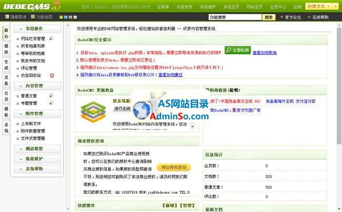Open 等审核的档案 in sidebar

[33, 53]
